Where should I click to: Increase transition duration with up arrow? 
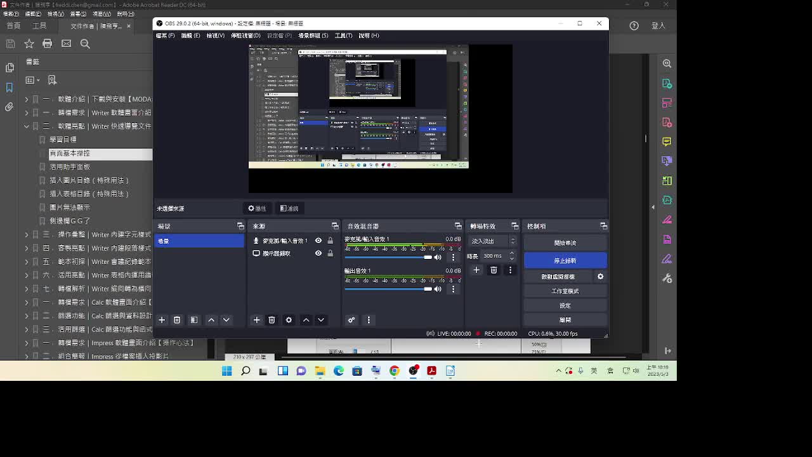512,253
